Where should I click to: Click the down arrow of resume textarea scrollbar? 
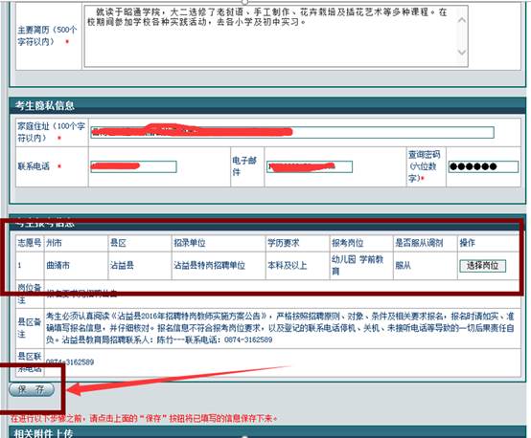462,52
